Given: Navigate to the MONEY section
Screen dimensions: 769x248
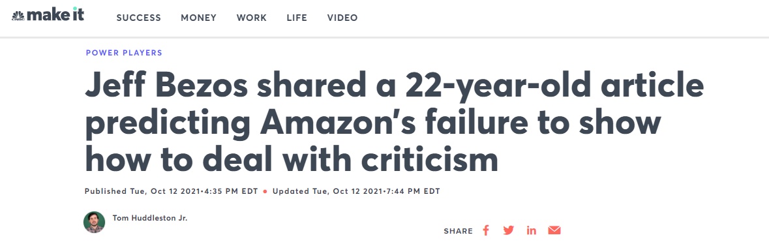Looking at the screenshot, I should click(x=199, y=18).
